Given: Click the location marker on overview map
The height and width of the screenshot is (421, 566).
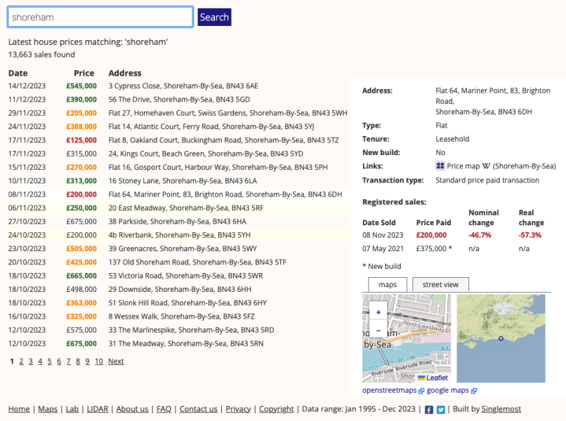Looking at the screenshot, I should [501, 339].
